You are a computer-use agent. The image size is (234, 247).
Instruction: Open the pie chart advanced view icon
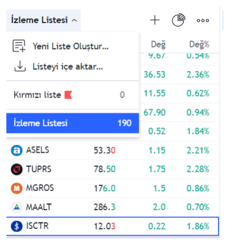coord(178,20)
